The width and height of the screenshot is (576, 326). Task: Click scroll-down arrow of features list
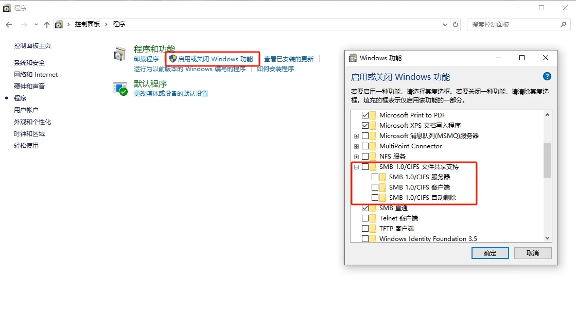tap(547, 238)
